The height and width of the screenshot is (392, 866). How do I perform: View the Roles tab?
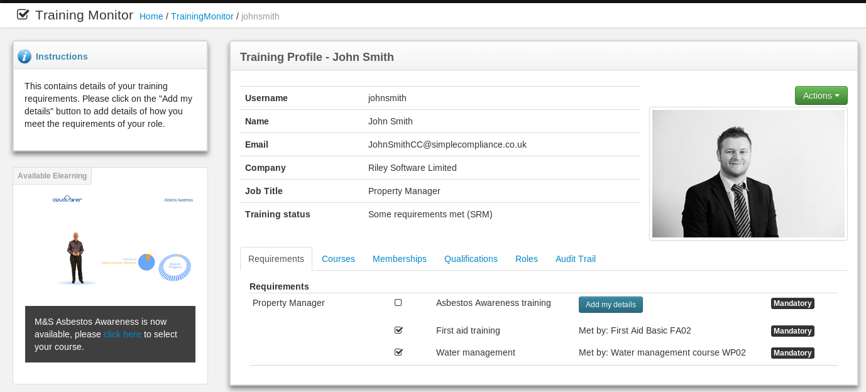click(526, 259)
